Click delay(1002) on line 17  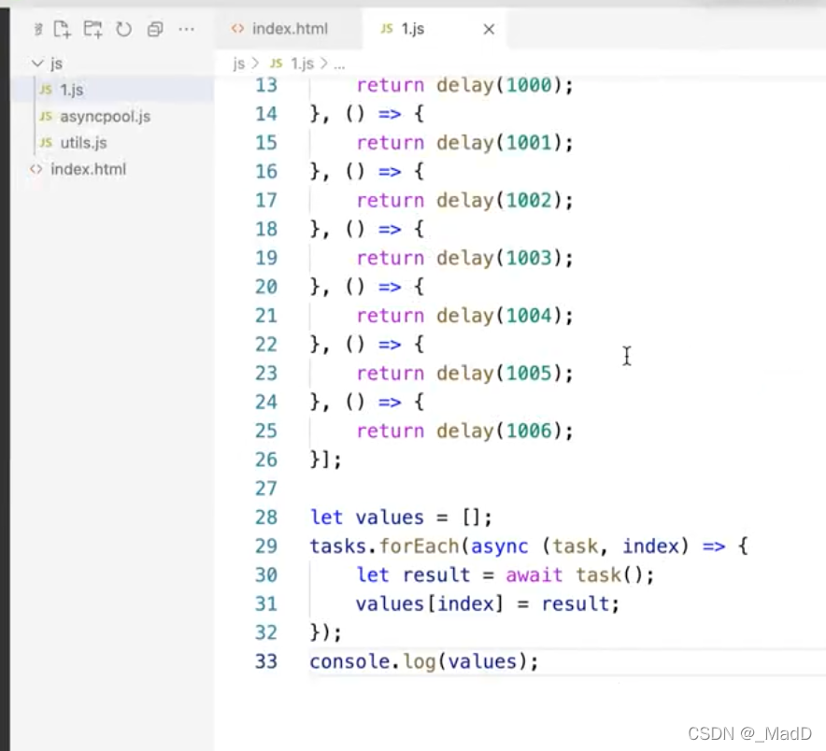[499, 200]
